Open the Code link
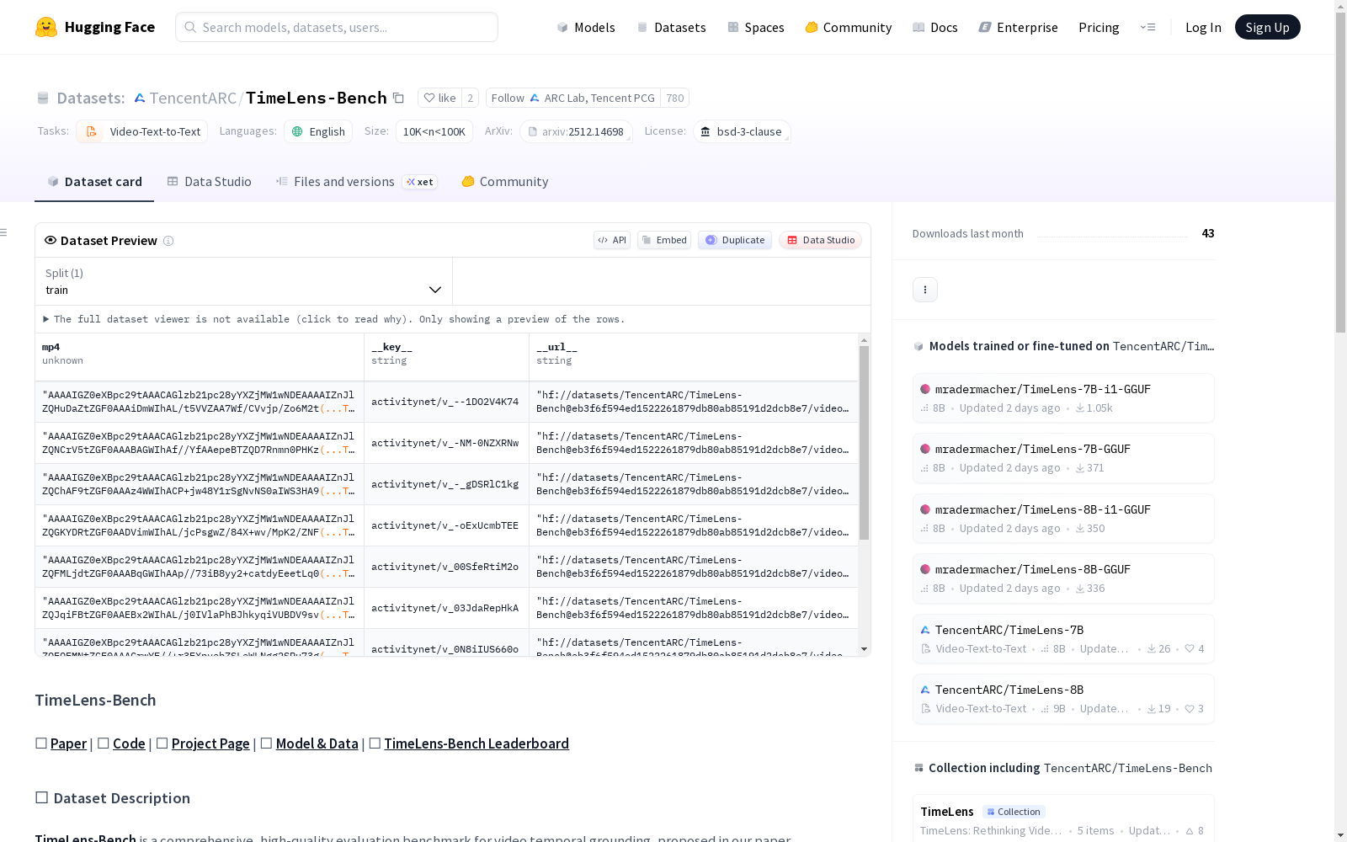This screenshot has height=842, width=1347. click(x=129, y=743)
